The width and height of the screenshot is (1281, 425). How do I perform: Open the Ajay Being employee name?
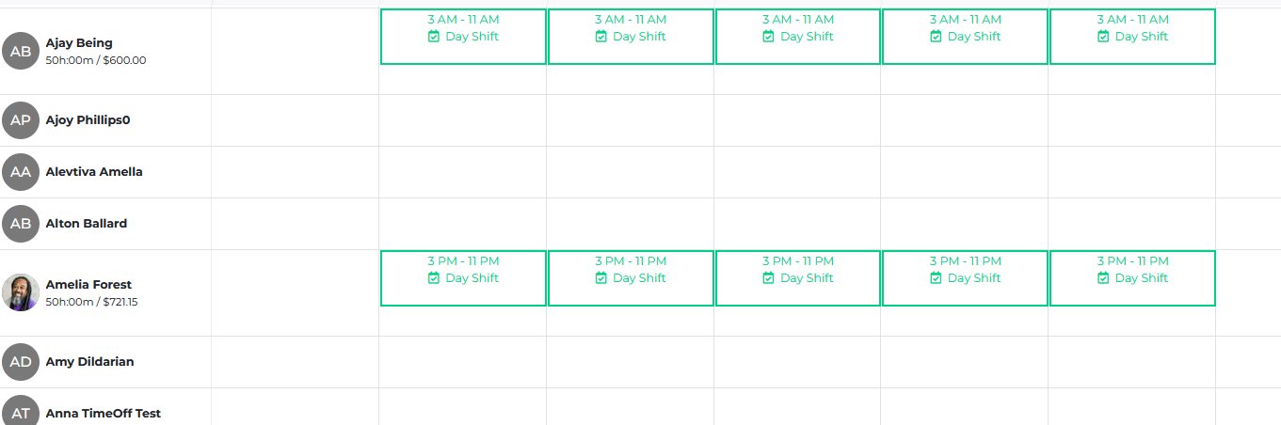(79, 43)
